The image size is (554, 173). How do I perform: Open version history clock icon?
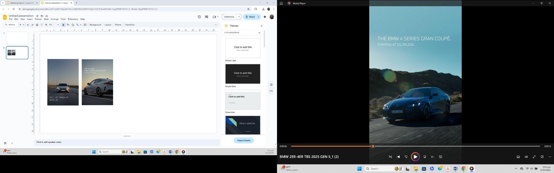click(x=199, y=17)
